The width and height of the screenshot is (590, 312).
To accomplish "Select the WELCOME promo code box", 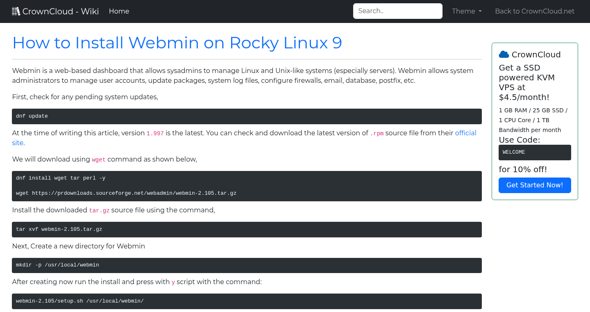I will 535,152.
